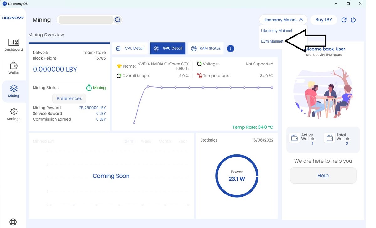Click the main-stake network value
The image size is (376, 228).
(x=95, y=53)
